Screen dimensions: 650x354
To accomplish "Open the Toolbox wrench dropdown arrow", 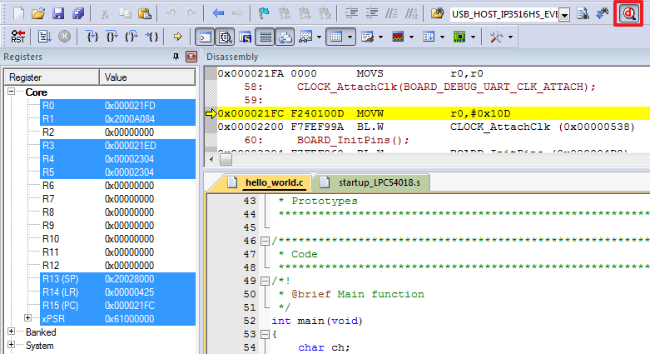I will pyautogui.click(x=509, y=37).
